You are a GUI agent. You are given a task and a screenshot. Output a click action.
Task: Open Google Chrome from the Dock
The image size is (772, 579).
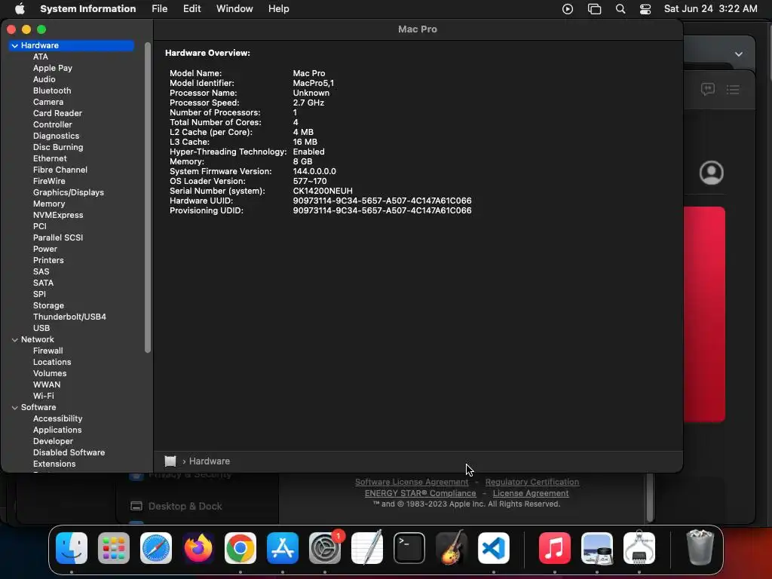240,548
